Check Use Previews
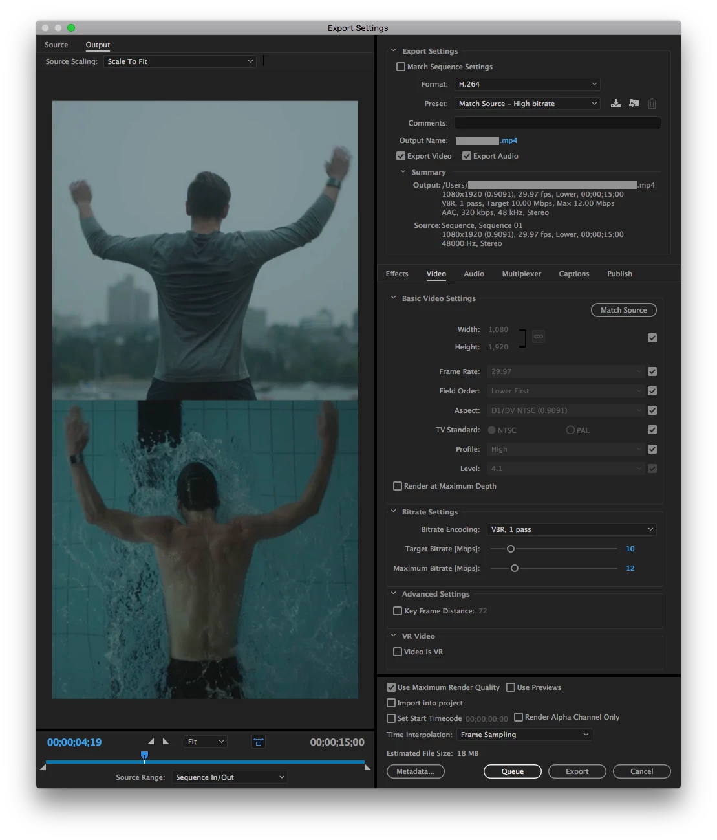717x840 pixels. tap(511, 687)
